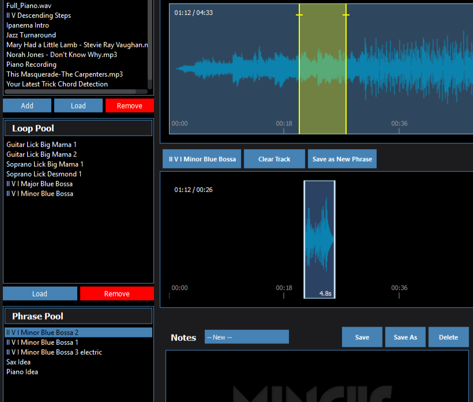Select Guitar Lick Big Mama 1 loop
473x402 pixels.
(x=42, y=145)
